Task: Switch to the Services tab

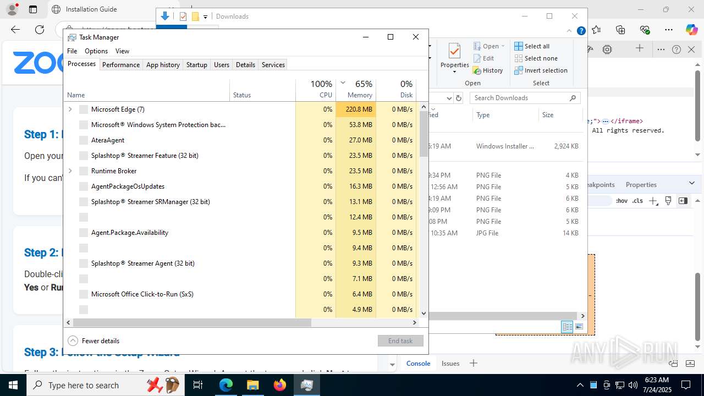Action: click(273, 65)
